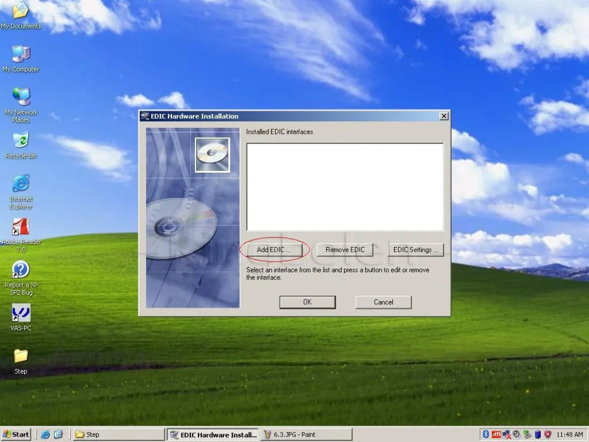
Task: Click the Bluetooth tray icon
Action: click(486, 434)
